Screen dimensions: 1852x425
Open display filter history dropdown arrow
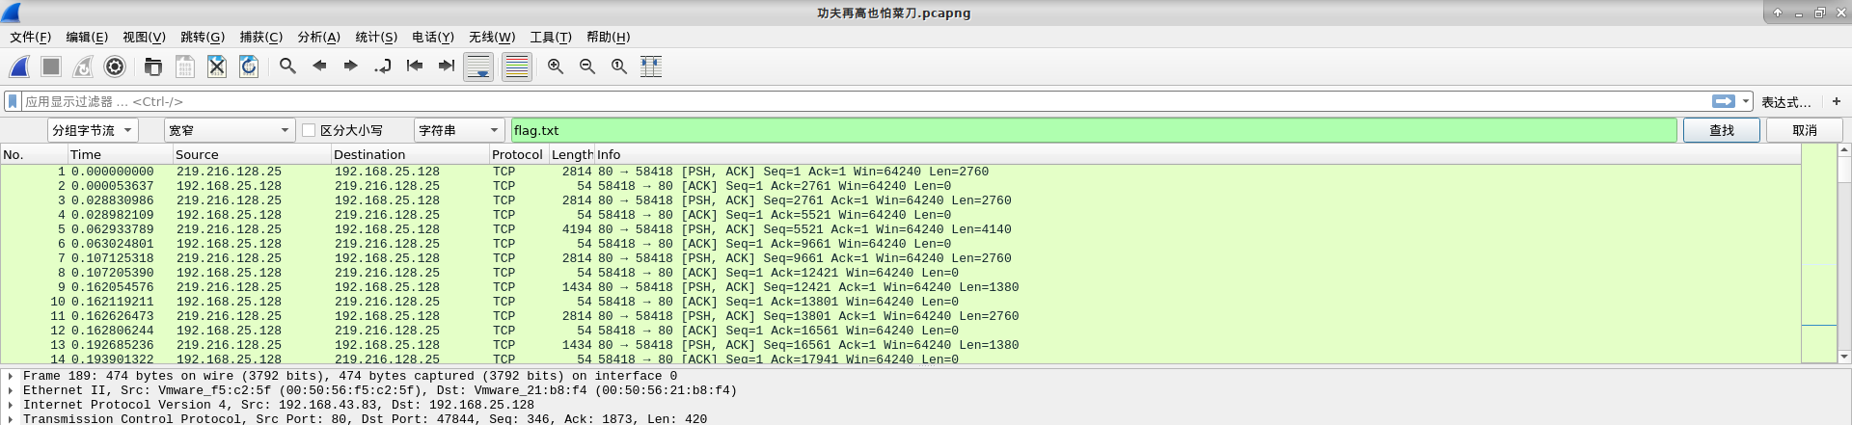tap(1746, 101)
